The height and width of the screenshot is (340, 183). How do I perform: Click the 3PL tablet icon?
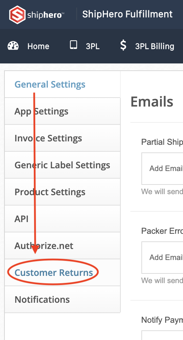click(73, 45)
